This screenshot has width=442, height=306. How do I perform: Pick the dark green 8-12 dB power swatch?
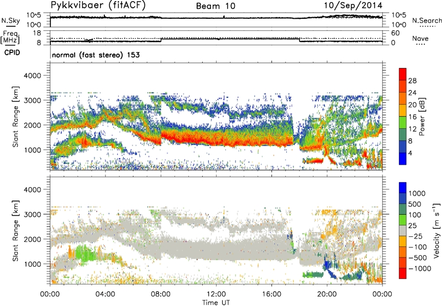point(403,135)
